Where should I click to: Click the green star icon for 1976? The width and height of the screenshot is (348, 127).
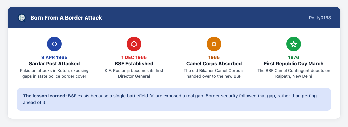(294, 44)
